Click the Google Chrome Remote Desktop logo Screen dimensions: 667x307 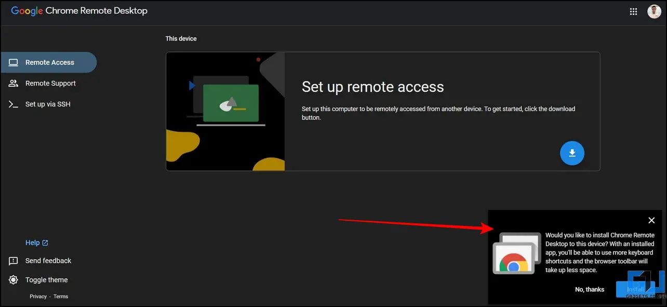point(79,11)
